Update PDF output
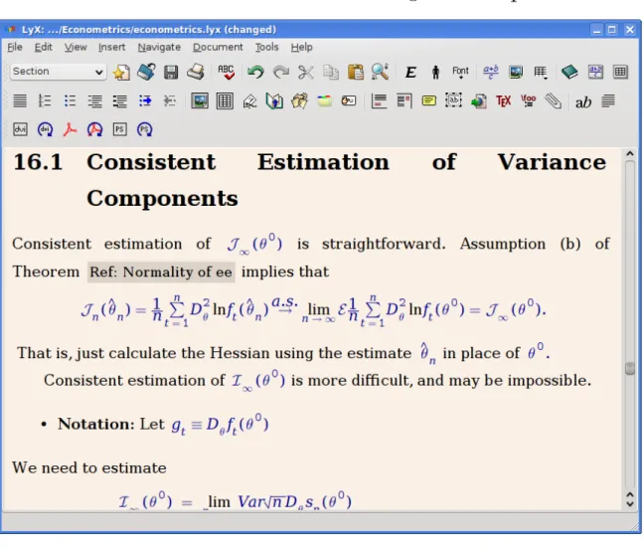This screenshot has width=644, height=549. tap(94, 130)
